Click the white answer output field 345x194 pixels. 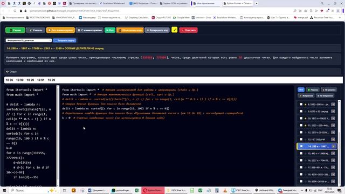(174, 80)
